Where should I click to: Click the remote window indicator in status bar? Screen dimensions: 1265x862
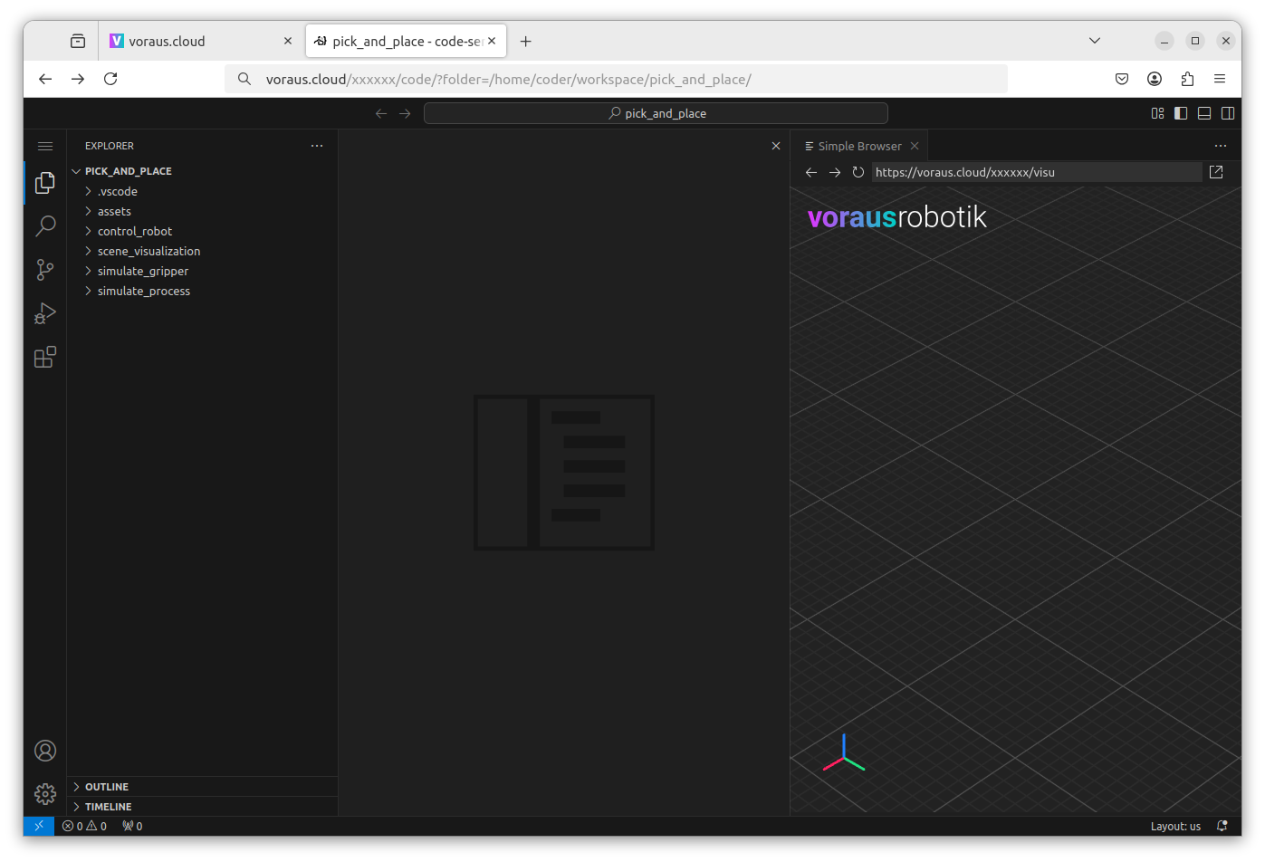[x=39, y=826]
